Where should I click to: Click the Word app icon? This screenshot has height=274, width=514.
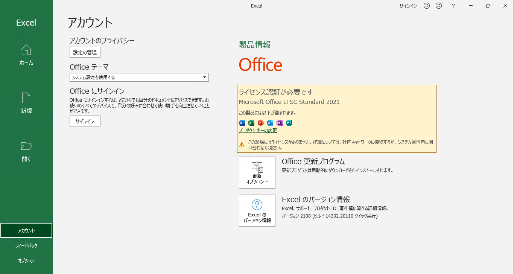coord(242,123)
